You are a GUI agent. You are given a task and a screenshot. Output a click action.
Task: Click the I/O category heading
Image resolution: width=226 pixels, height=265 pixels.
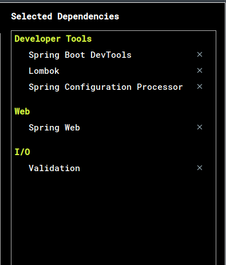22,152
